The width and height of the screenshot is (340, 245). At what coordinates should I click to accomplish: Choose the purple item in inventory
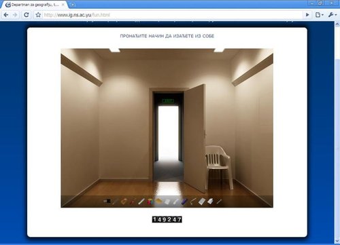(184, 202)
